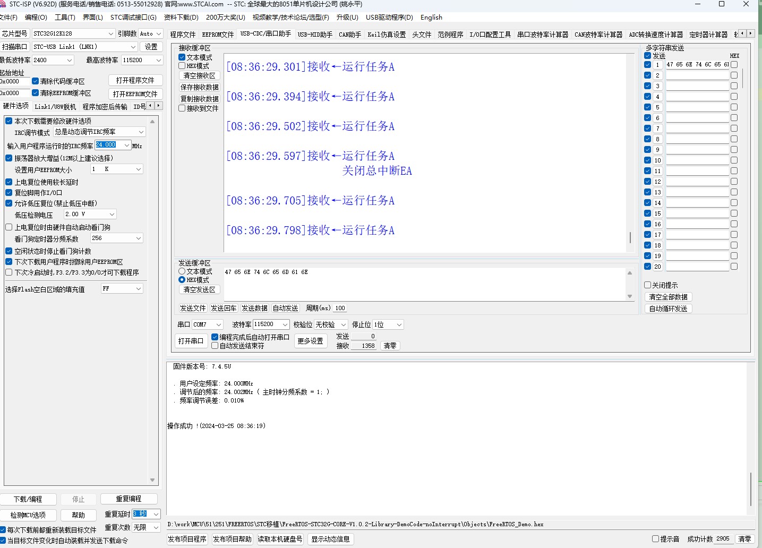The height and width of the screenshot is (548, 762).
Task: Open the 资料下载(D) menu
Action: (181, 17)
